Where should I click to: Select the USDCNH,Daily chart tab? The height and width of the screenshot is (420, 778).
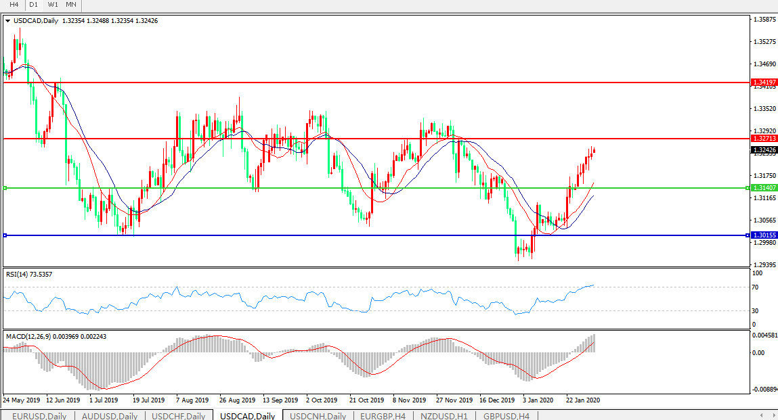pos(318,415)
